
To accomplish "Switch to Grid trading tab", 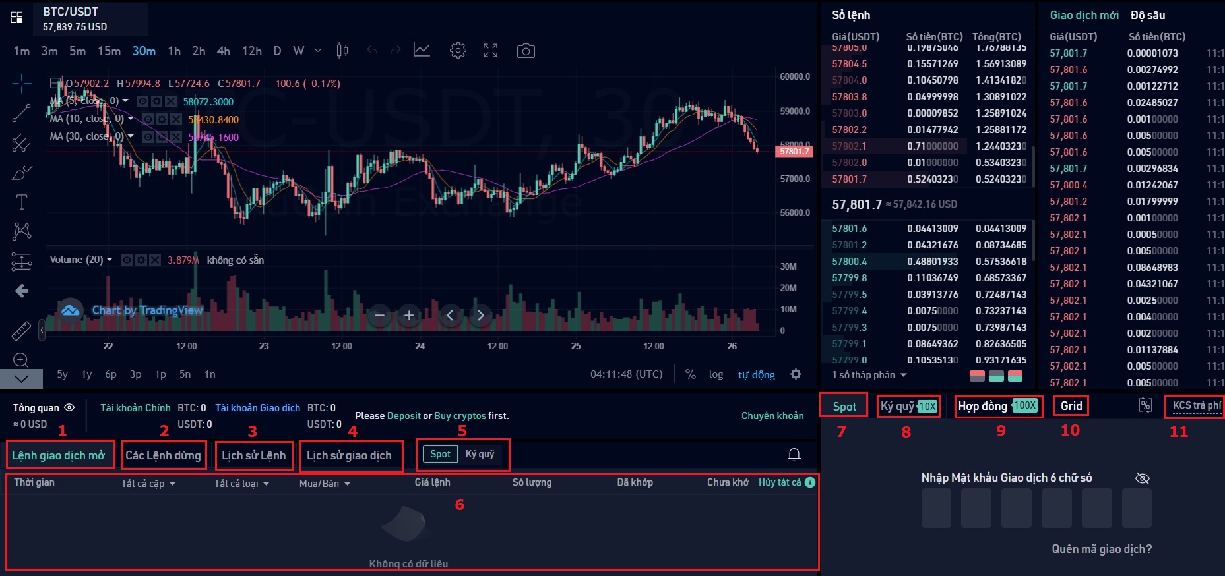I will point(1071,406).
